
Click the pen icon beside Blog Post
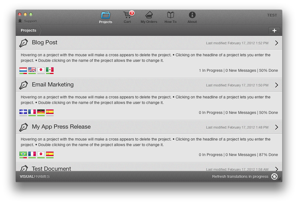point(24,43)
